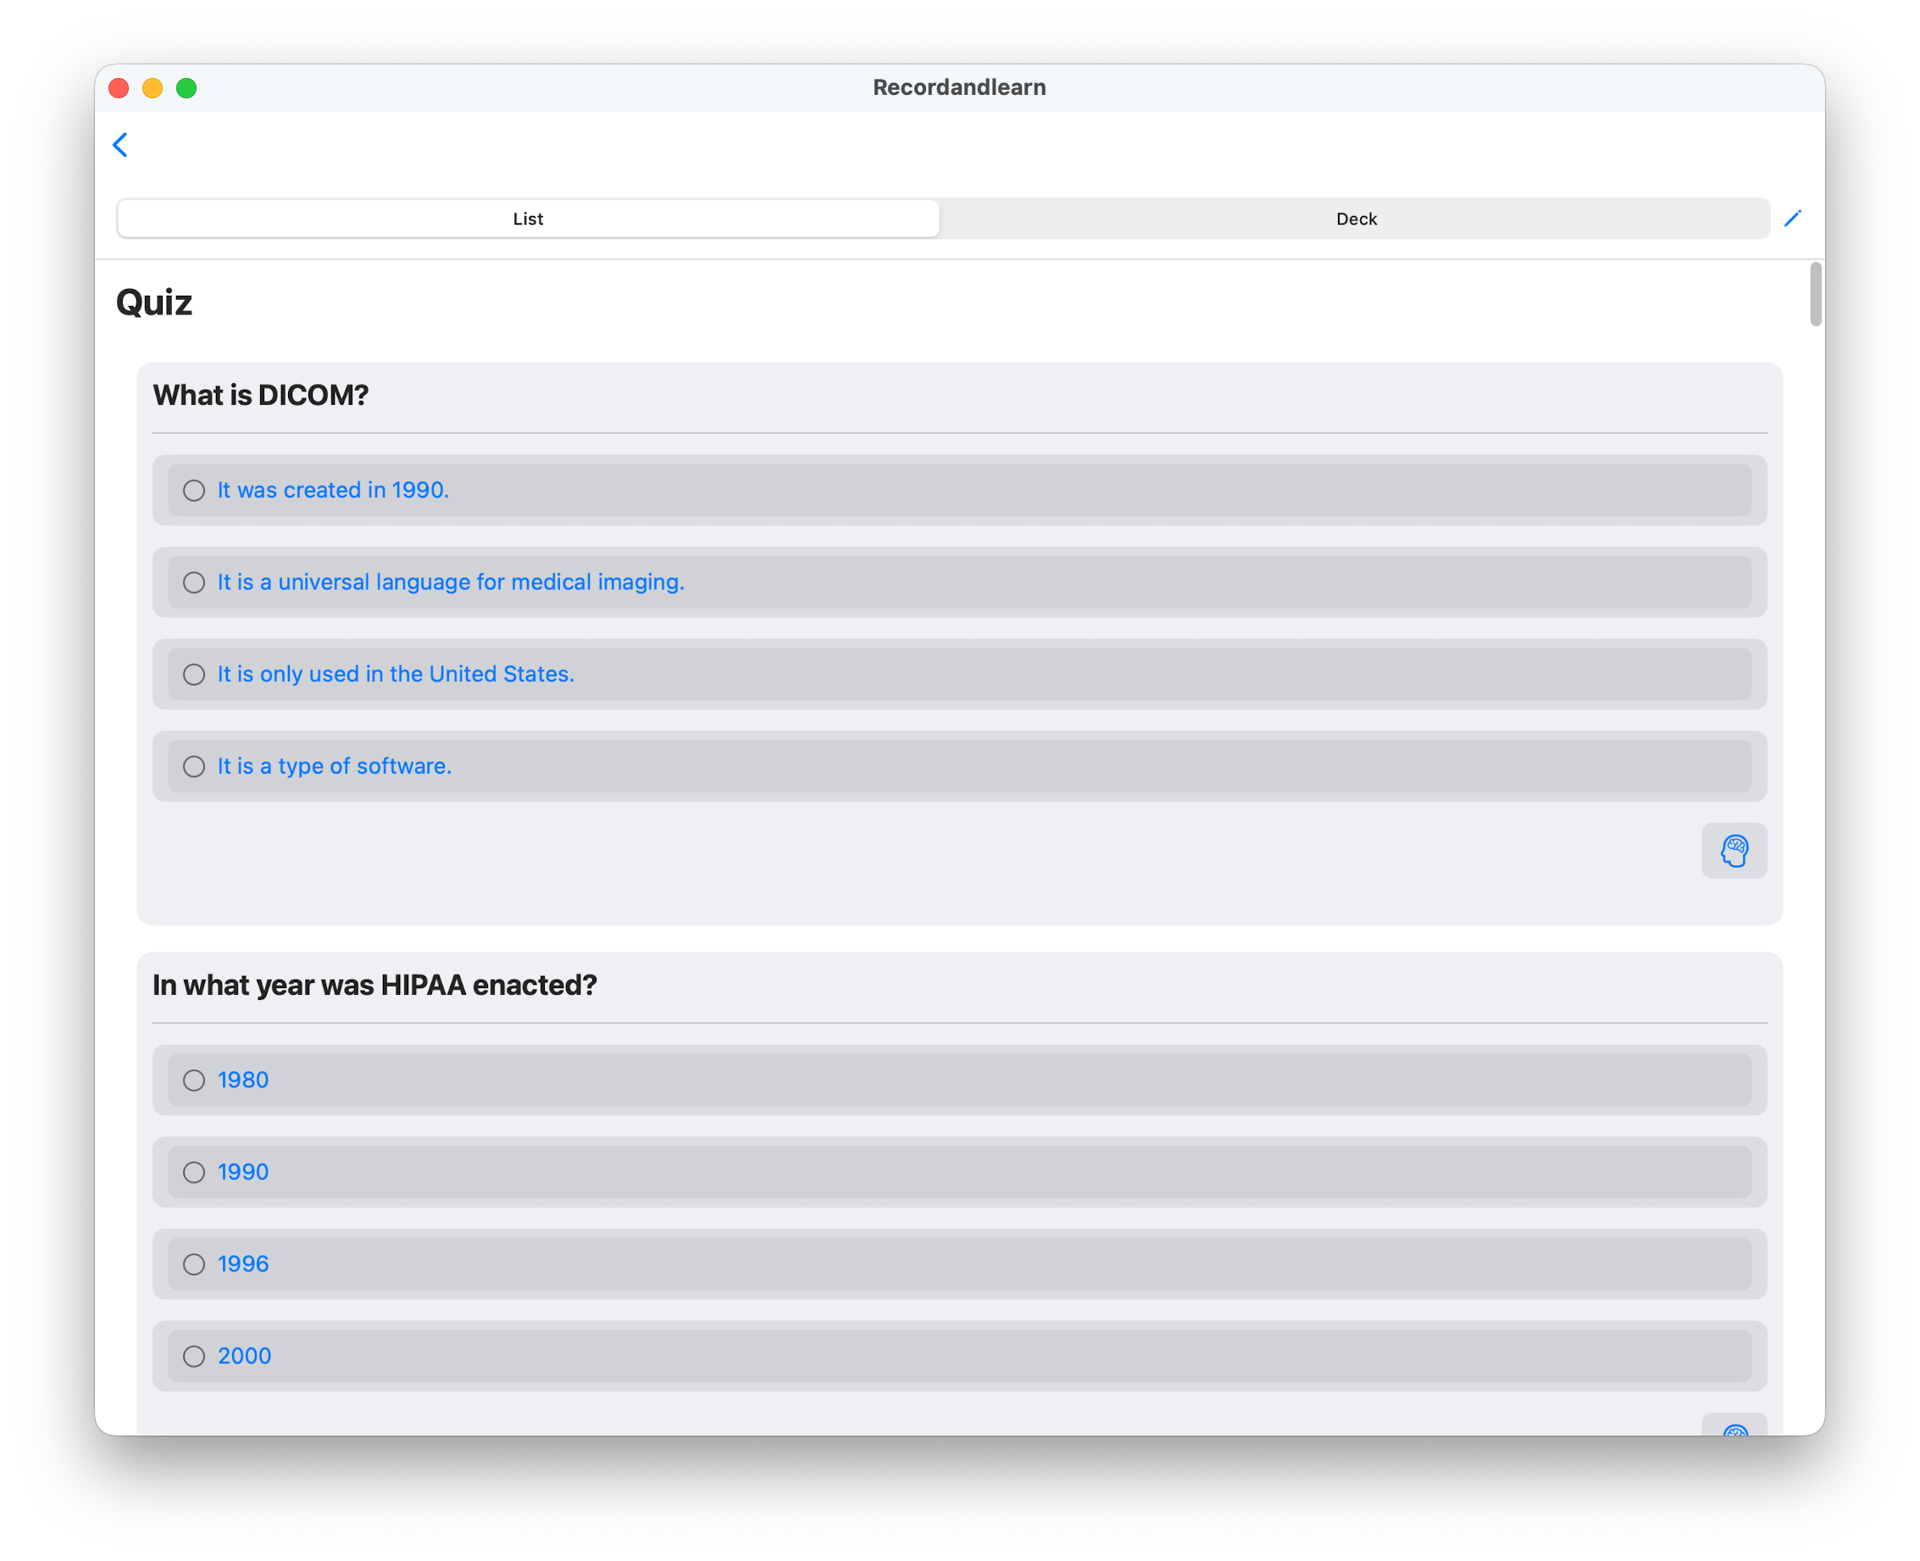1920x1561 pixels.
Task: Switch to the Deck tab
Action: click(x=1356, y=219)
